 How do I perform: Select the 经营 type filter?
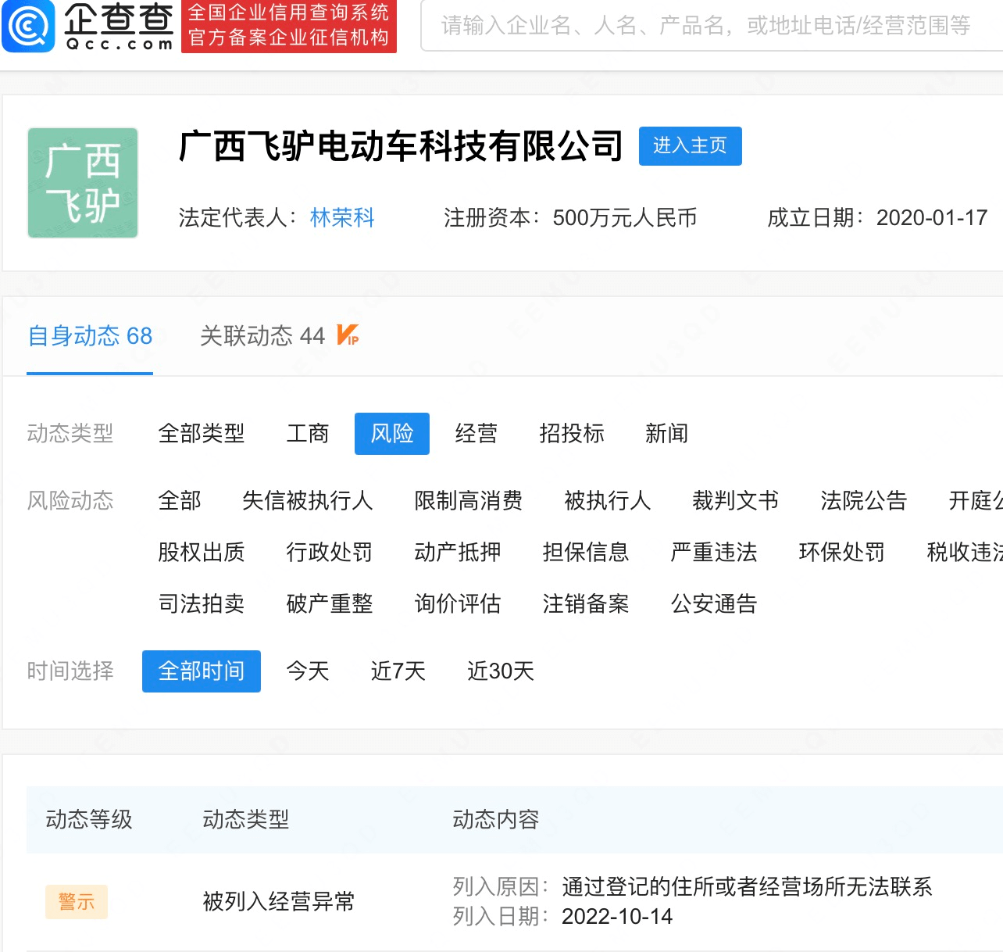pos(477,433)
